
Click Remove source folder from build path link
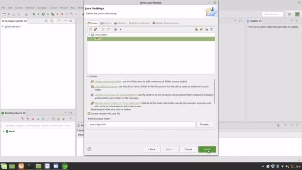coord(117,103)
